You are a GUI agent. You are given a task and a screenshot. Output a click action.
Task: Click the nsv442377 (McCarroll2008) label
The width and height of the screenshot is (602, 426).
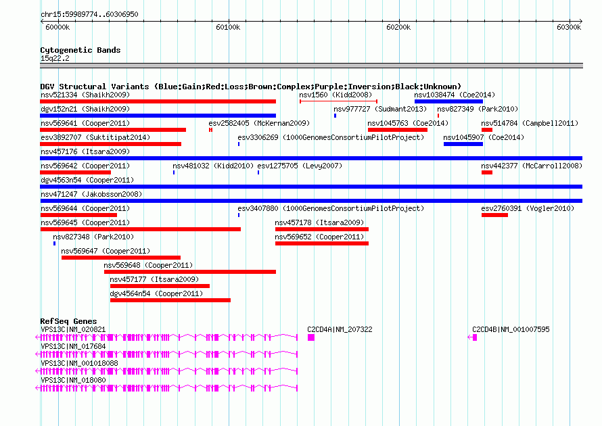coord(532,166)
